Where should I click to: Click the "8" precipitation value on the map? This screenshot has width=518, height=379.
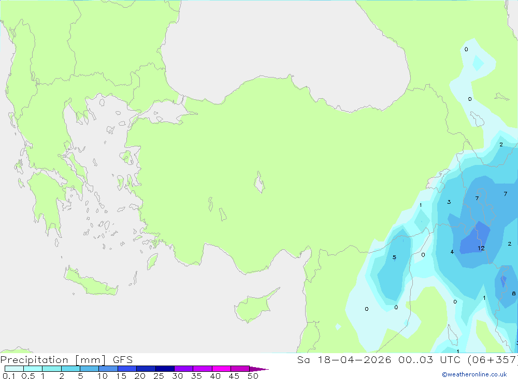[x=513, y=294]
